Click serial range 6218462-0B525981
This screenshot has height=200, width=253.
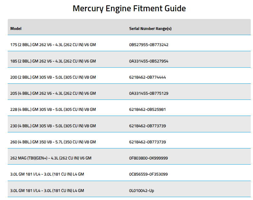147,110
